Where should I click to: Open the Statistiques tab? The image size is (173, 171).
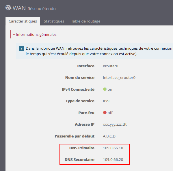pyautogui.click(x=54, y=21)
